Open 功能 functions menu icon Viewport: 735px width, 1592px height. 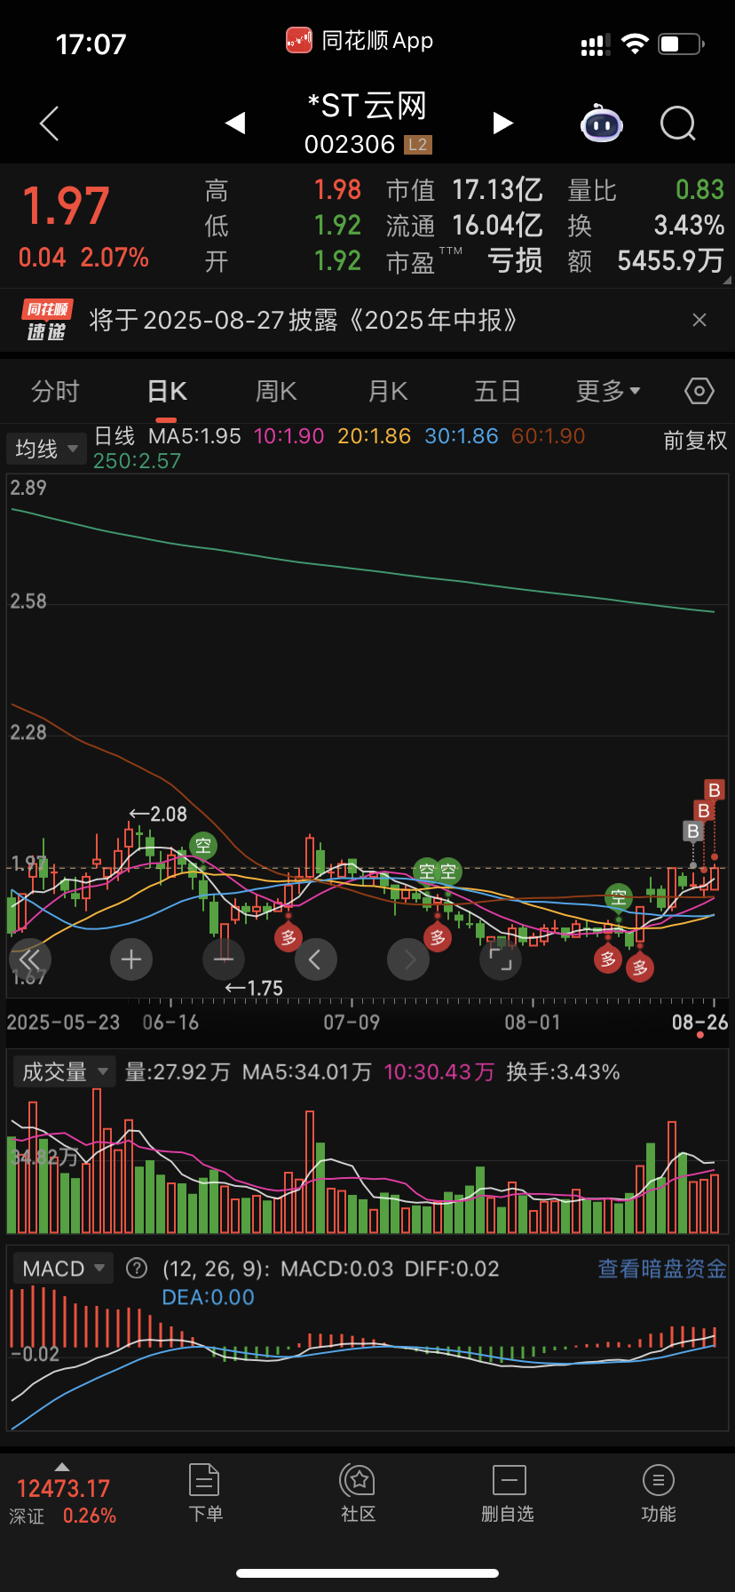[659, 1494]
